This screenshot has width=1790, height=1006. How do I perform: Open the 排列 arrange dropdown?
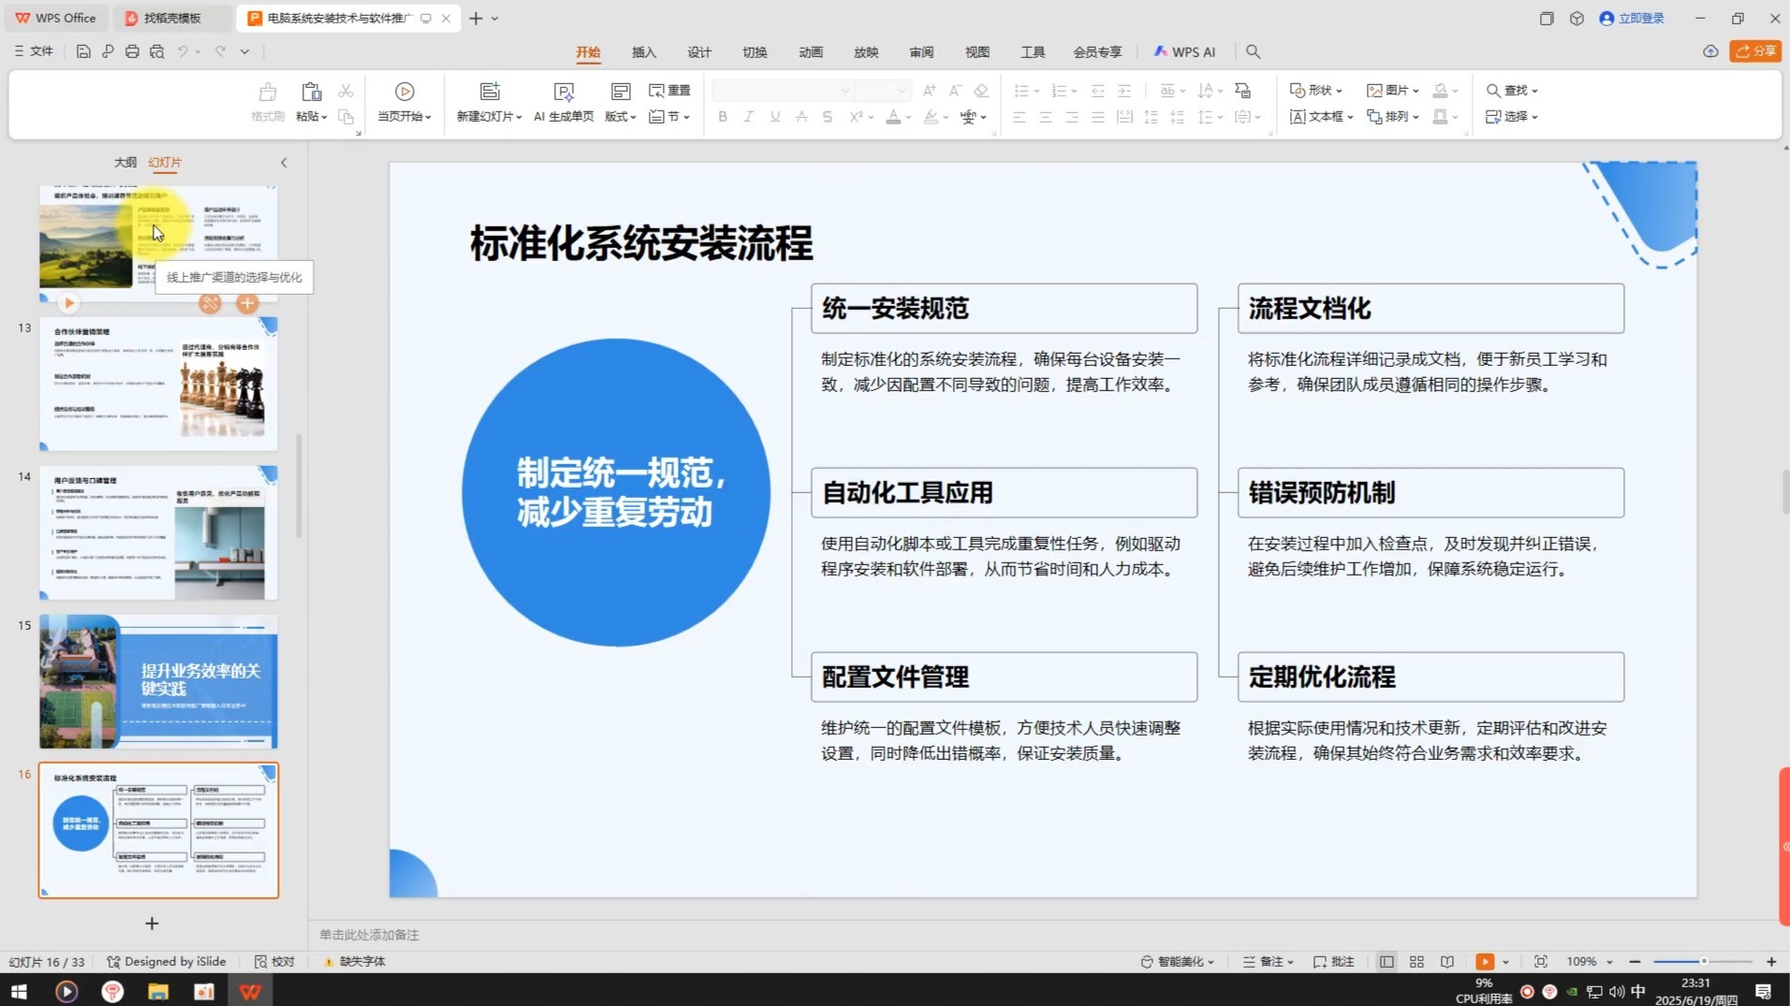tap(1393, 117)
